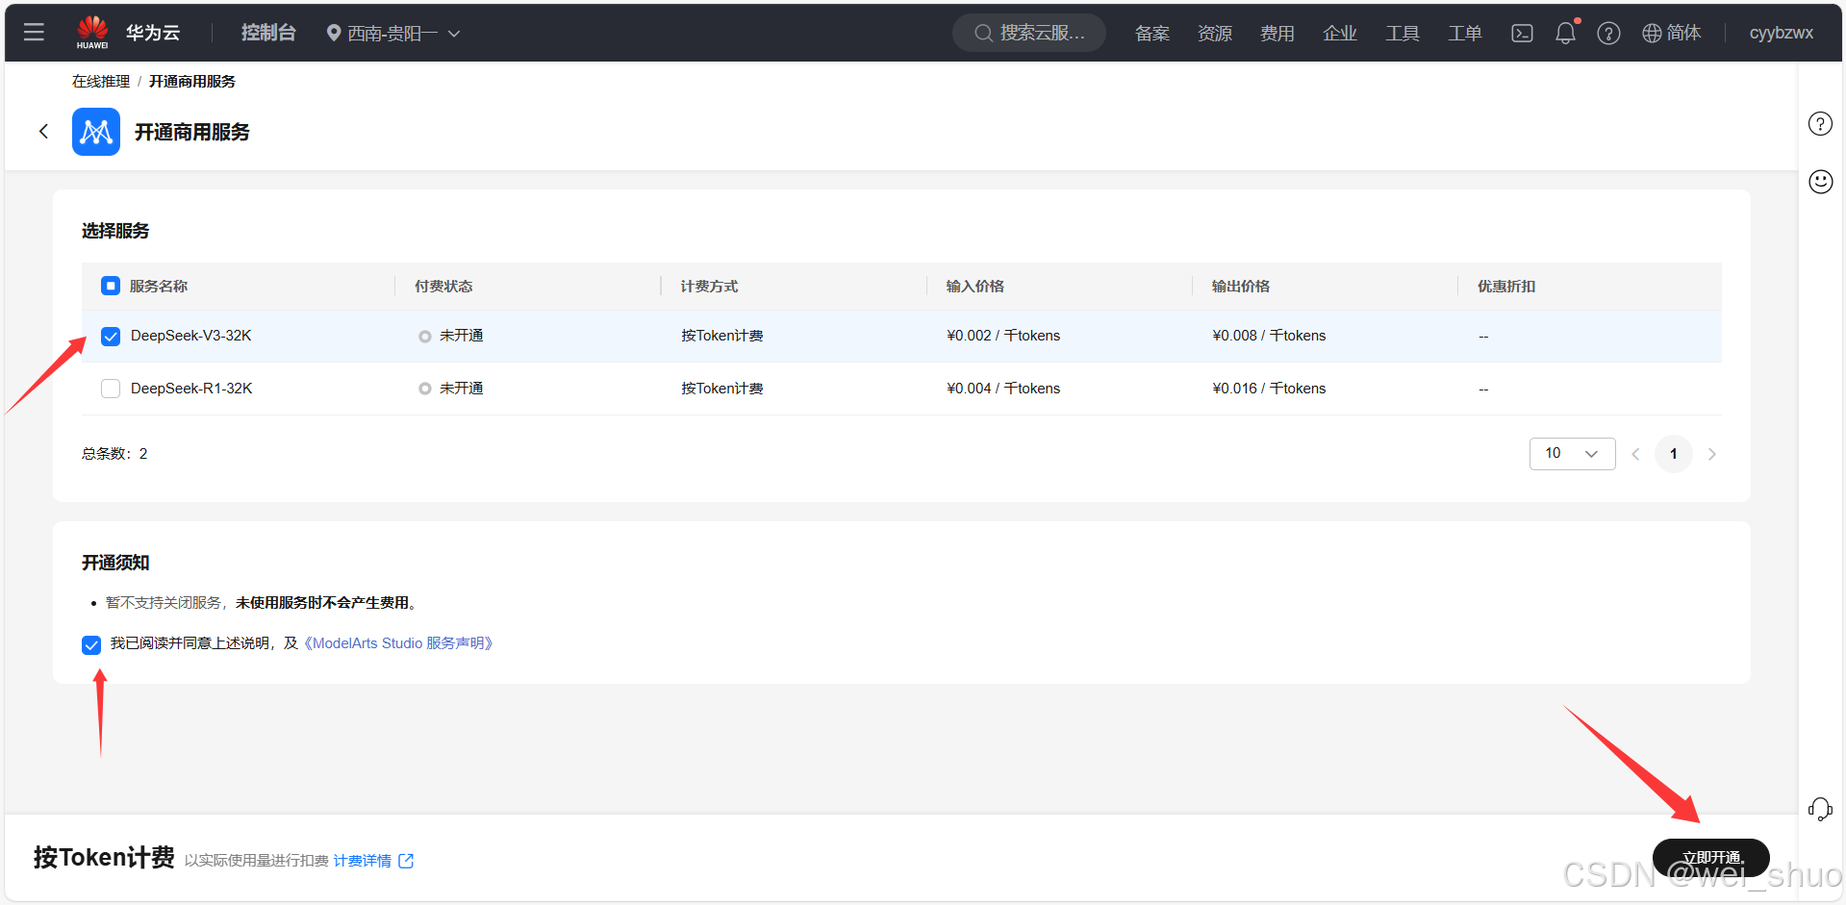
Task: Open the smiley feedback icon
Action: click(x=1820, y=182)
